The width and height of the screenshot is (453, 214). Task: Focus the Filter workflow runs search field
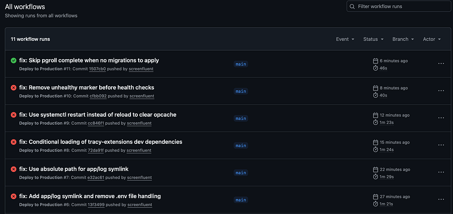399,6
